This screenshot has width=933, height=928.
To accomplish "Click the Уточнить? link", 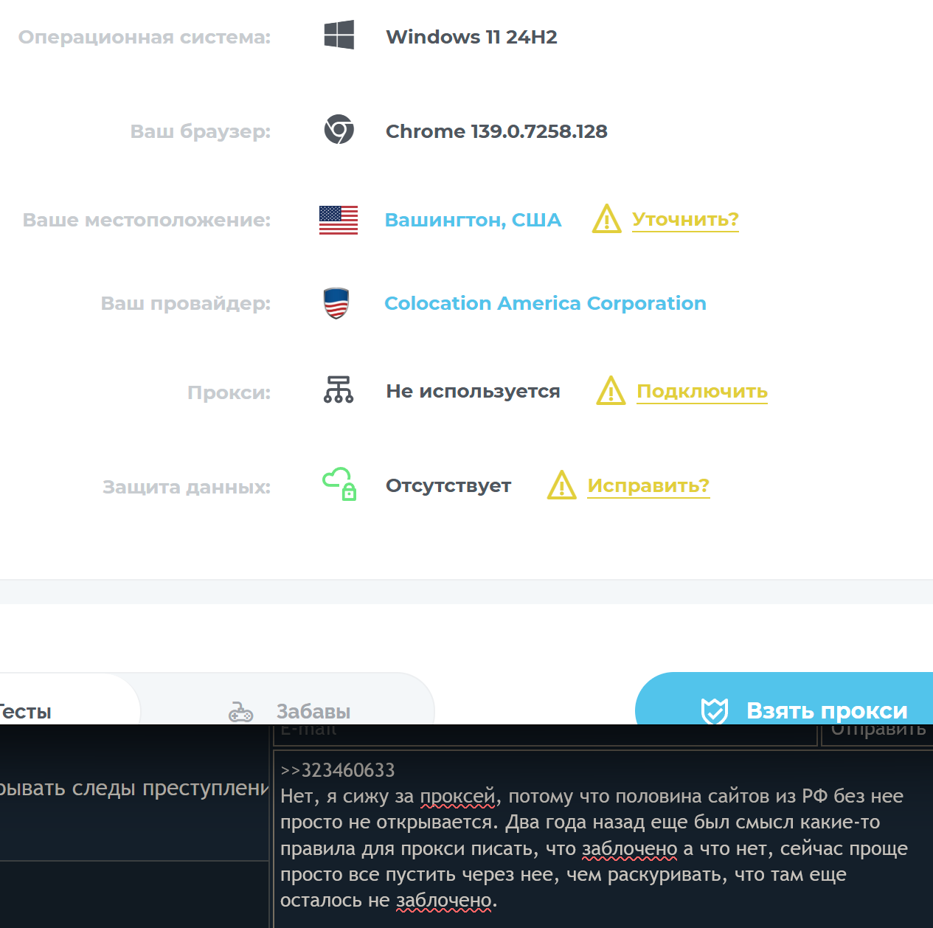I will click(x=685, y=220).
